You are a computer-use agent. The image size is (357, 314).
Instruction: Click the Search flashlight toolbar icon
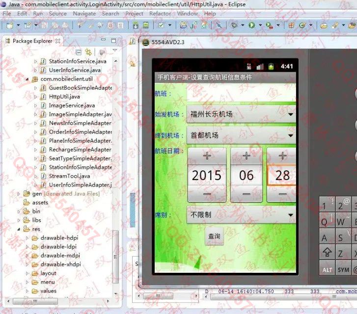335,25
